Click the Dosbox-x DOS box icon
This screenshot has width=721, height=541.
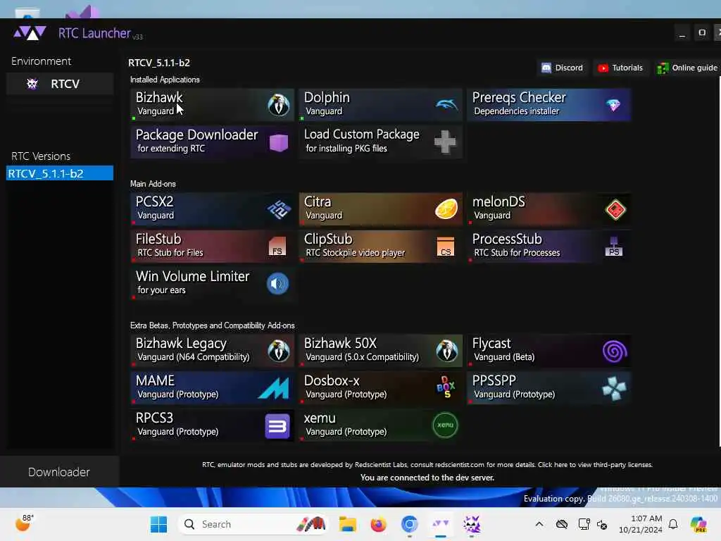[446, 387]
